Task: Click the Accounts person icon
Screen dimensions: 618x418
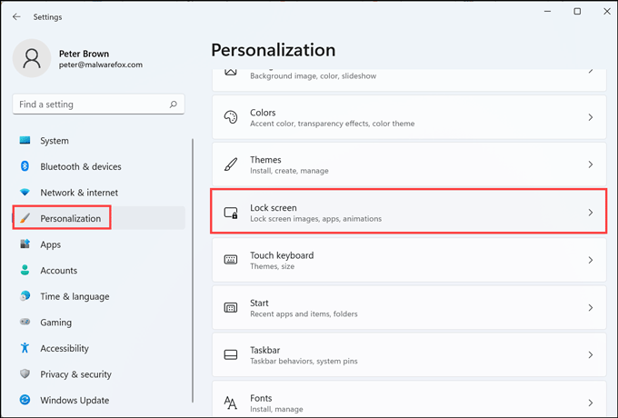Action: click(25, 270)
